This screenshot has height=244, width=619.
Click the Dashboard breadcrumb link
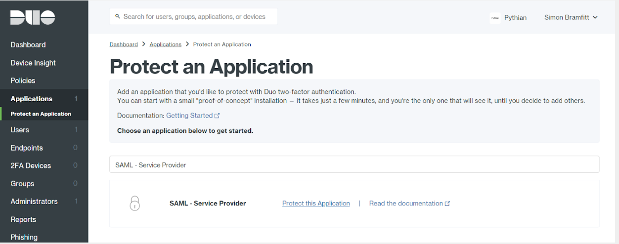(124, 44)
